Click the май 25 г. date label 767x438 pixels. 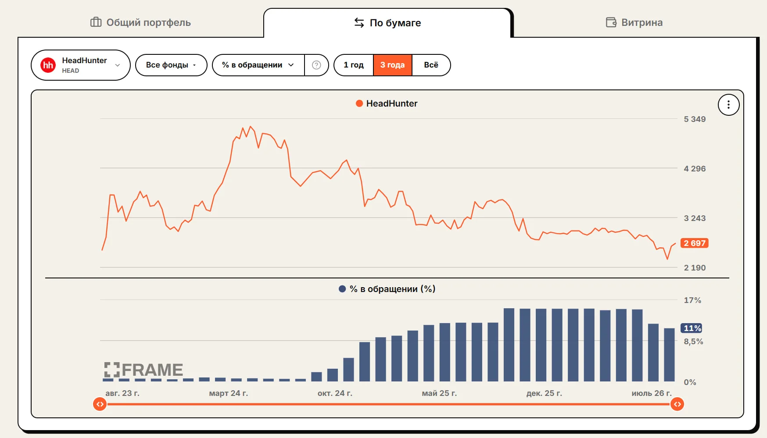[x=439, y=393]
